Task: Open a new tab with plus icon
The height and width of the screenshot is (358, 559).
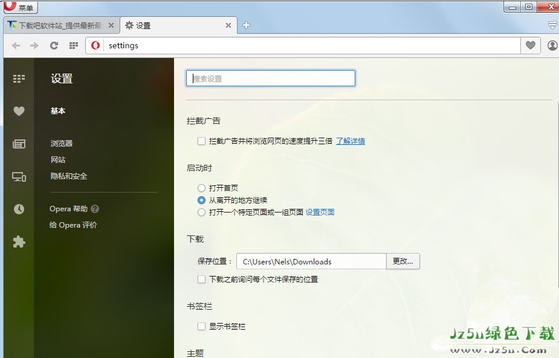Action: pos(246,25)
